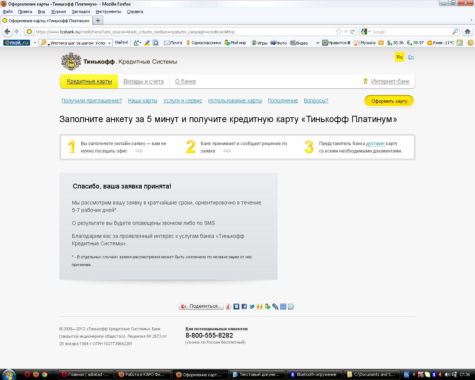Open the Услуги и сервис link

click(x=183, y=101)
